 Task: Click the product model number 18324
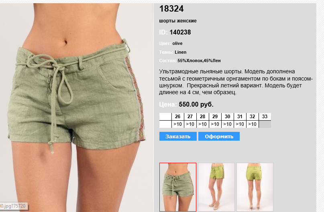(171, 9)
